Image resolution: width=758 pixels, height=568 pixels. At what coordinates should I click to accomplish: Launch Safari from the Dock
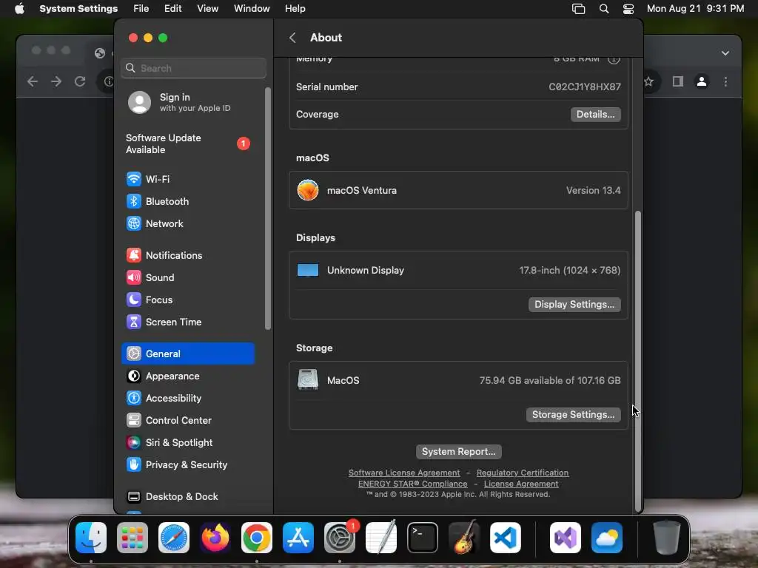point(174,538)
